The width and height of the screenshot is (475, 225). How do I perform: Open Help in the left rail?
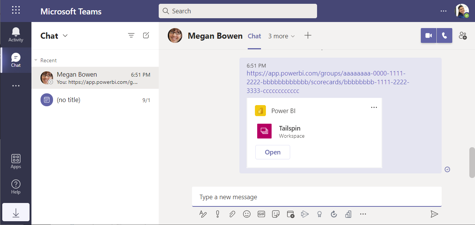16,187
